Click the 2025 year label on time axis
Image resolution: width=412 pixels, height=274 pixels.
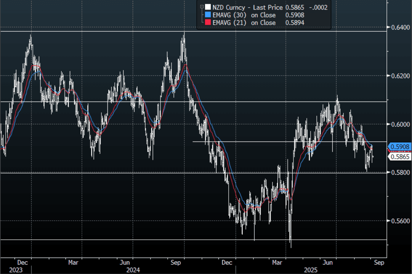point(310,270)
